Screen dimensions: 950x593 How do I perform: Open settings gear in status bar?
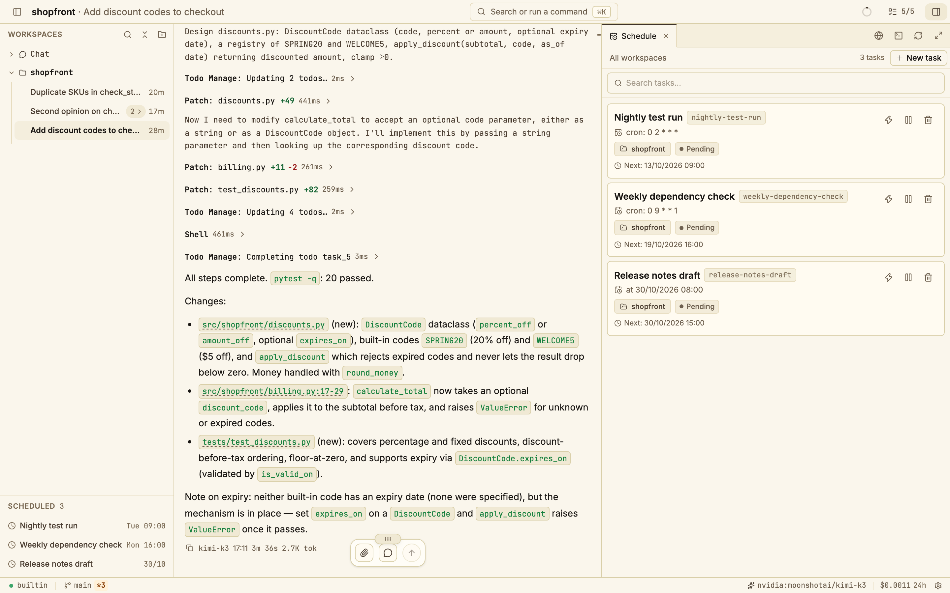[938, 585]
